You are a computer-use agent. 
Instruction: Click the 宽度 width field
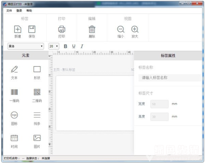(159, 104)
